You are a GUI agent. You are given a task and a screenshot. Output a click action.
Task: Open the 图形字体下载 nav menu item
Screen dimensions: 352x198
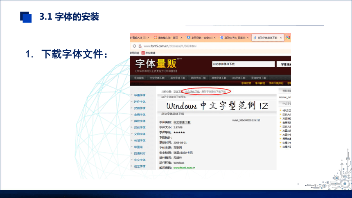198,78
